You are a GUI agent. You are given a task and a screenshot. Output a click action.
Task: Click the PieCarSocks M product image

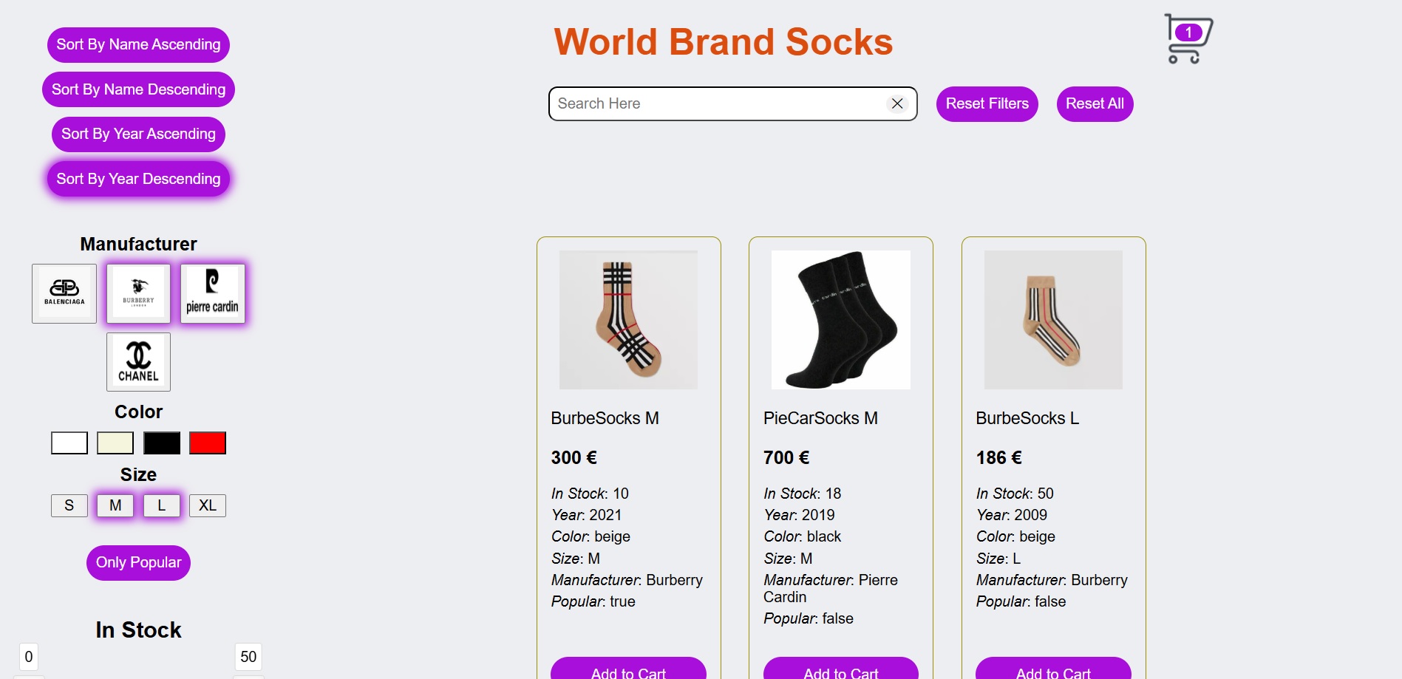(840, 319)
